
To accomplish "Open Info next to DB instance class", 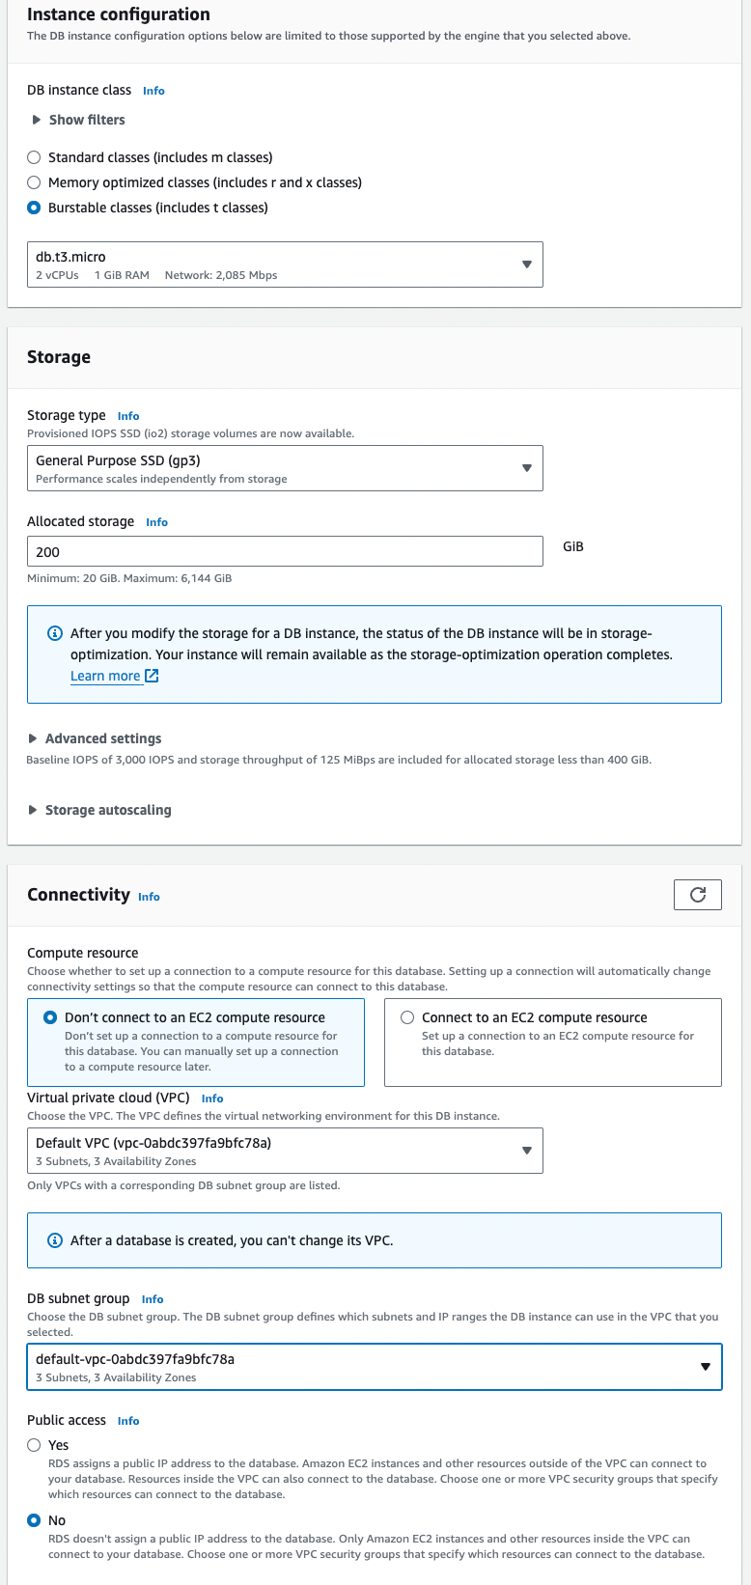I will (x=153, y=91).
